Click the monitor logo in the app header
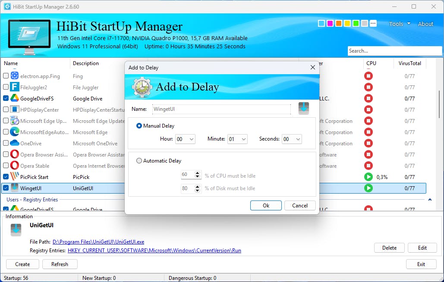The width and height of the screenshot is (444, 282). [x=29, y=37]
